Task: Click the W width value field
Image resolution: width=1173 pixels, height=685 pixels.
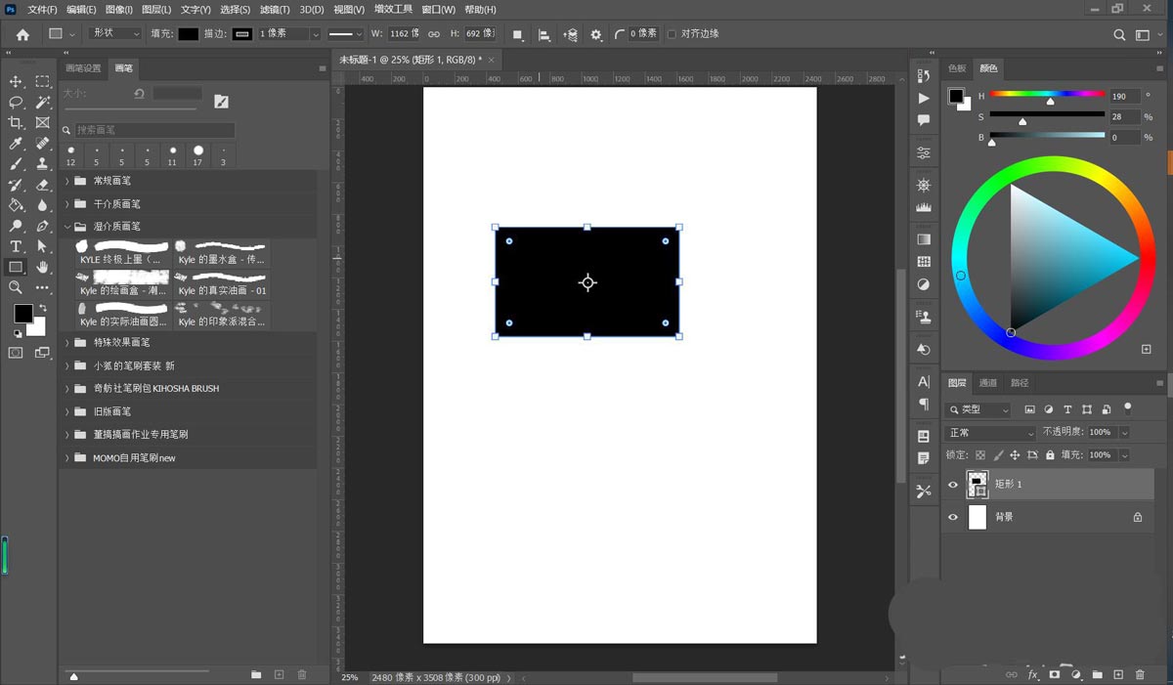Action: 404,34
